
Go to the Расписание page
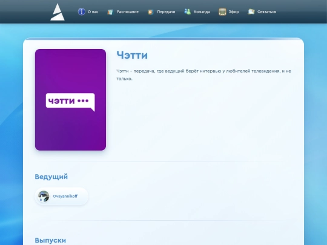pos(128,12)
